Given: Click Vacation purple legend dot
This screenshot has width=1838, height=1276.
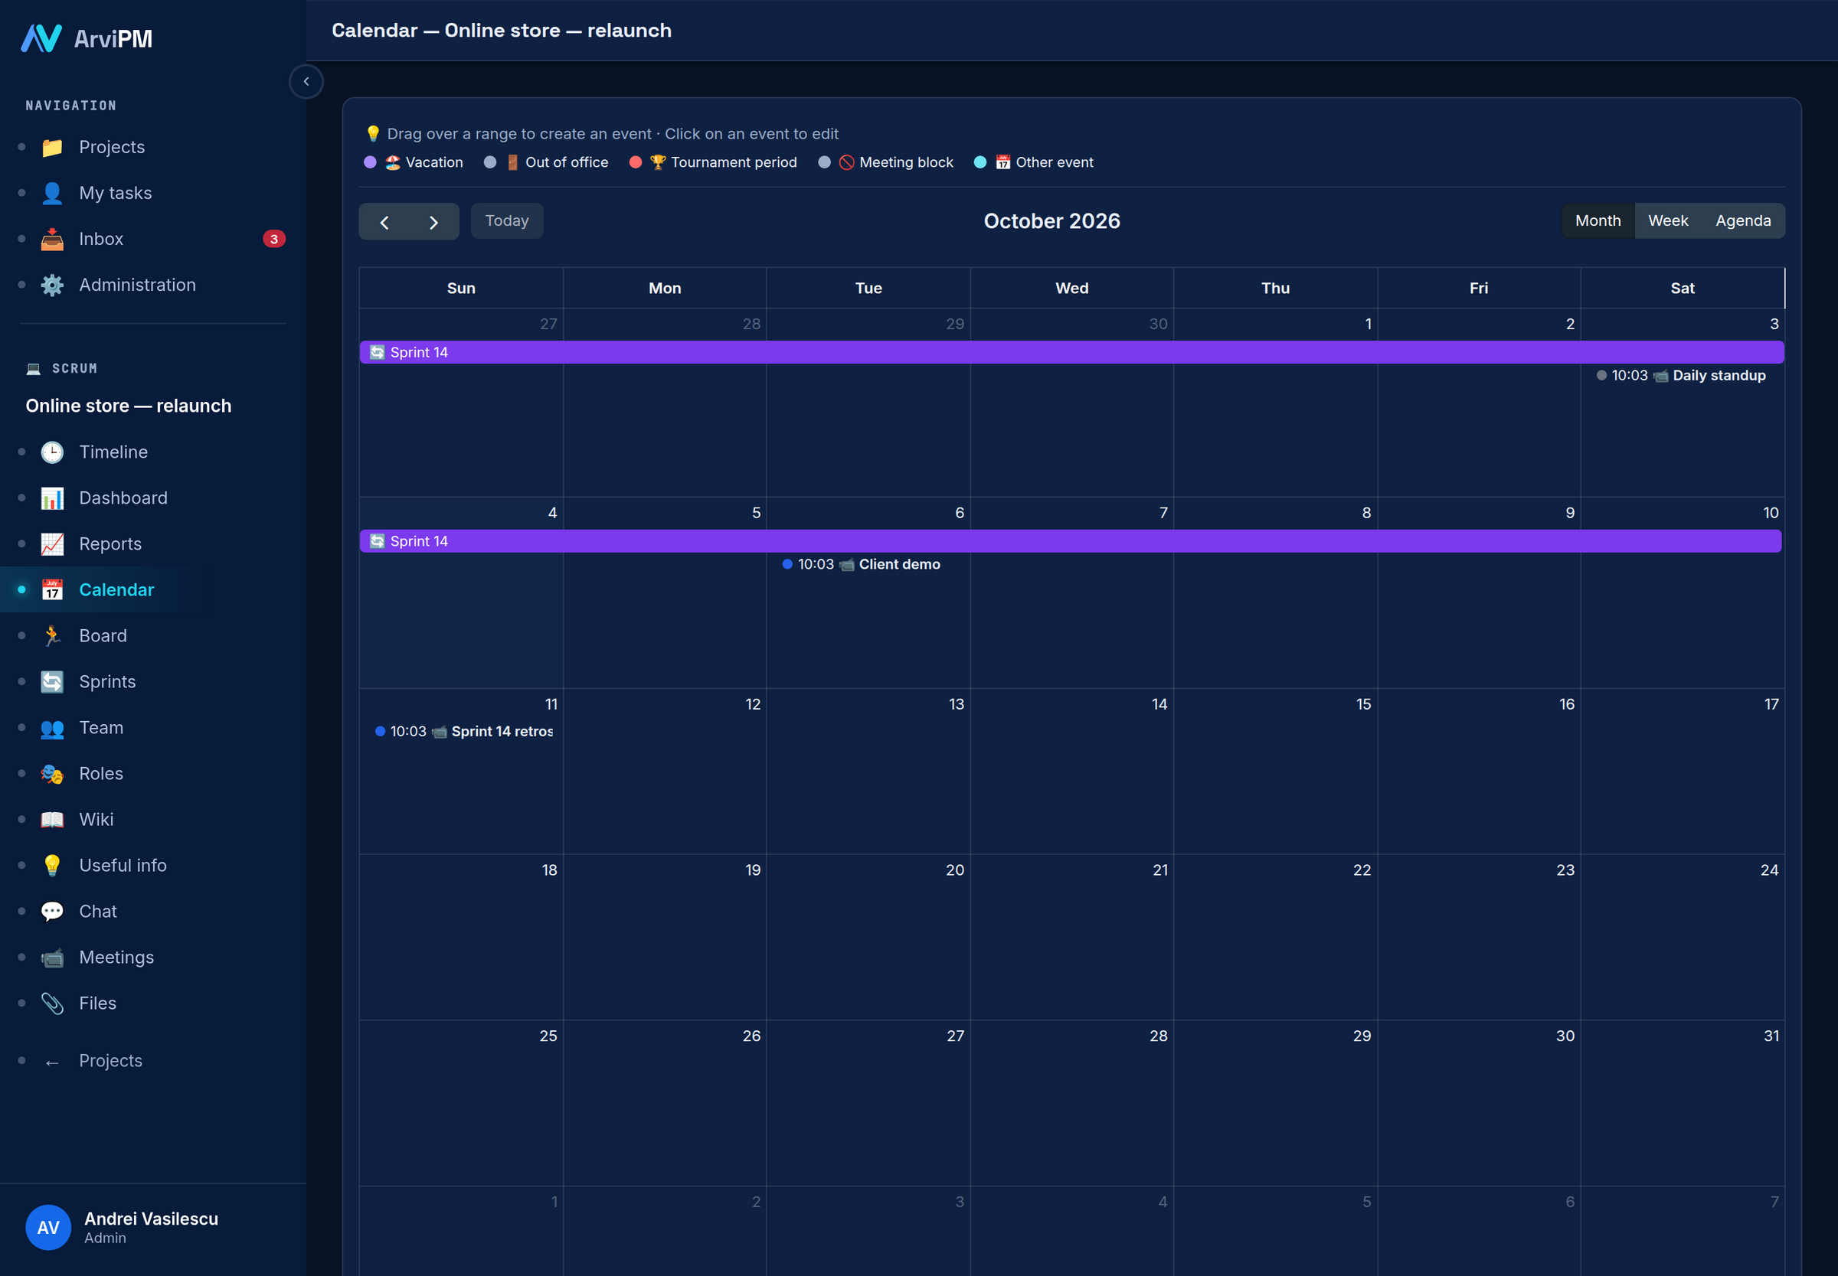Looking at the screenshot, I should (371, 162).
